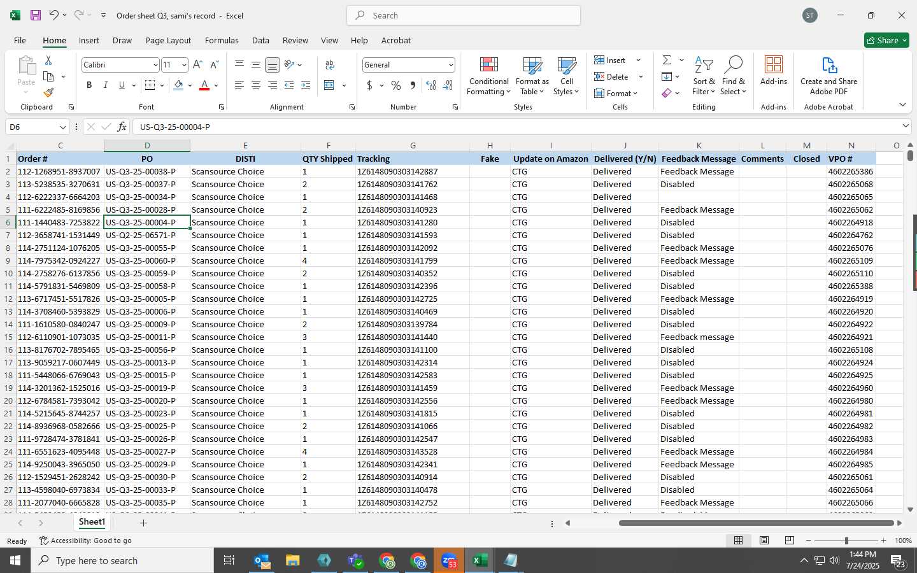Open the Formulas tab
The width and height of the screenshot is (917, 573).
click(x=222, y=40)
